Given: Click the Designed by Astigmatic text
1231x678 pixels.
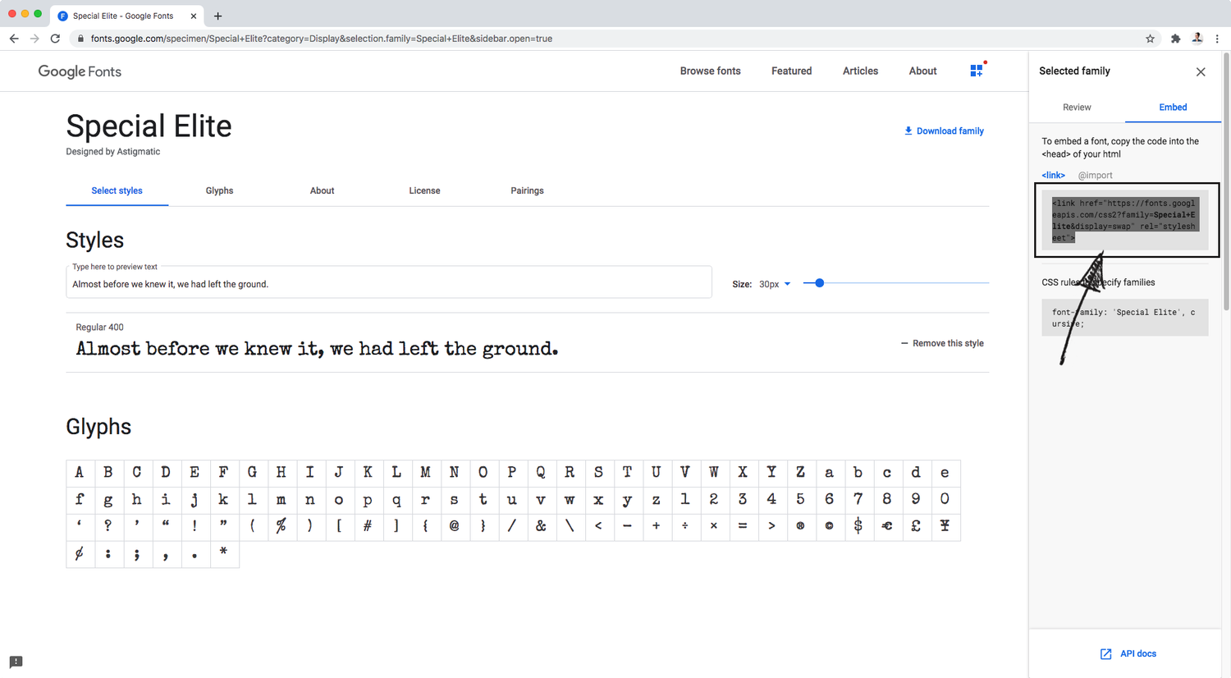Looking at the screenshot, I should click(113, 152).
